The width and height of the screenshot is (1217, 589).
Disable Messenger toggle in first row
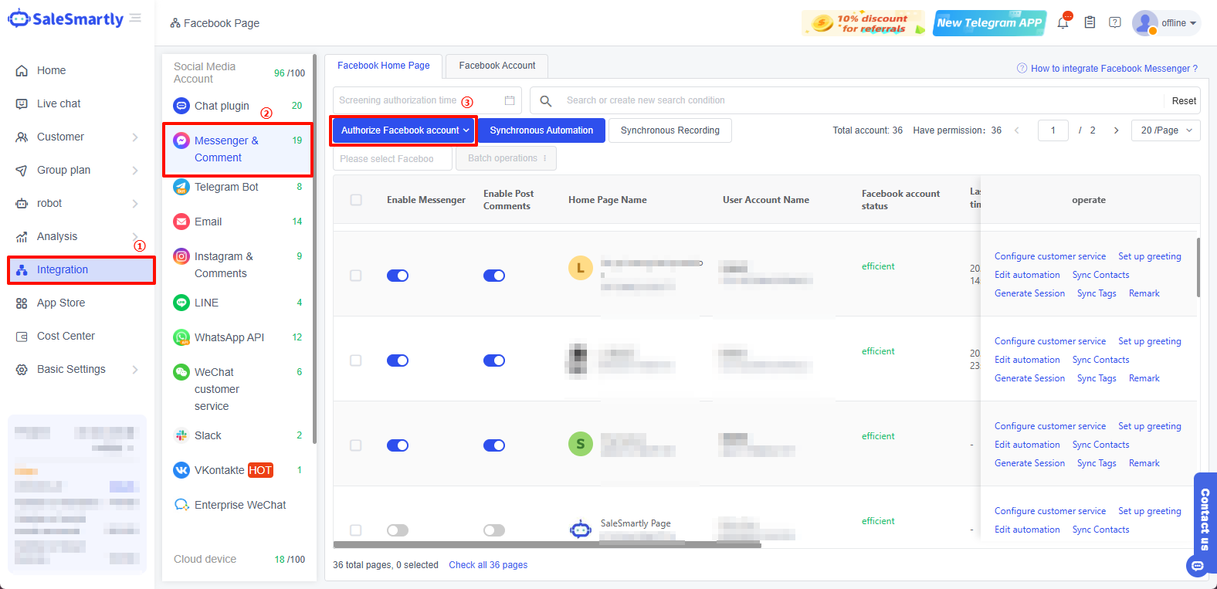[398, 276]
